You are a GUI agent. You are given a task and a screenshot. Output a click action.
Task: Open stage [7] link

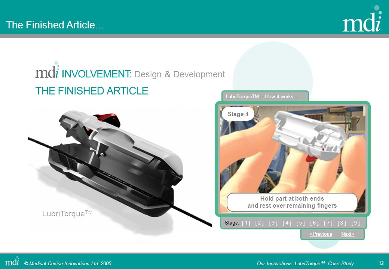[328, 223]
